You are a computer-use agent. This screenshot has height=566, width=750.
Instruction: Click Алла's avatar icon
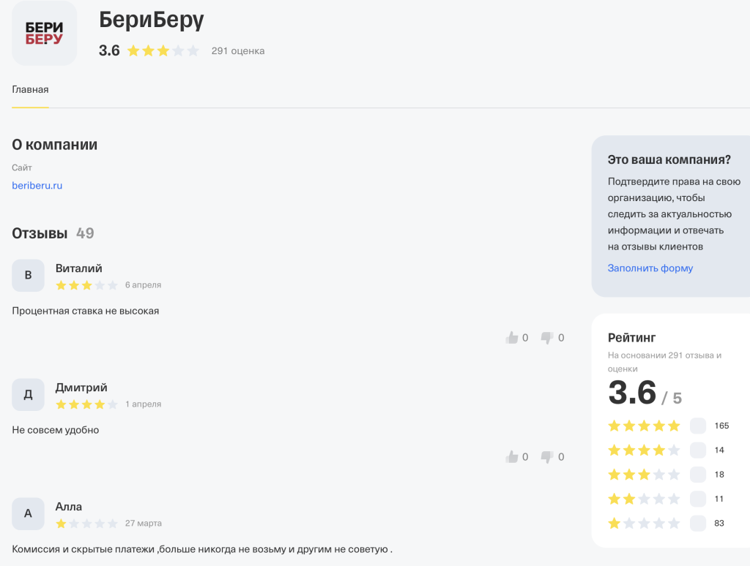point(29,514)
